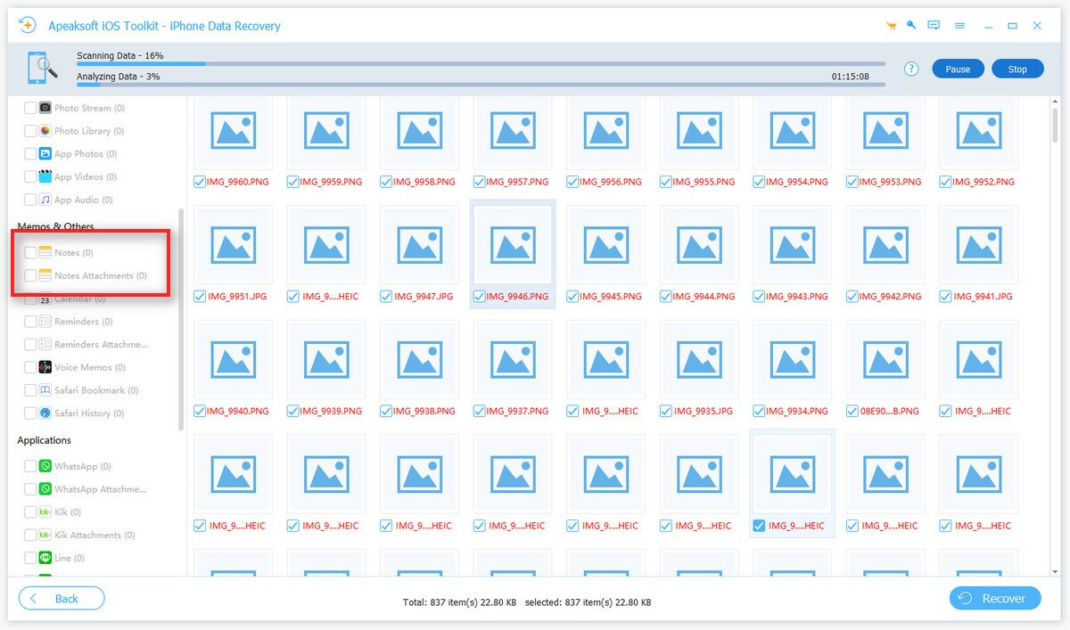Check the Safari History checkbox
This screenshot has width=1070, height=630.
click(30, 413)
